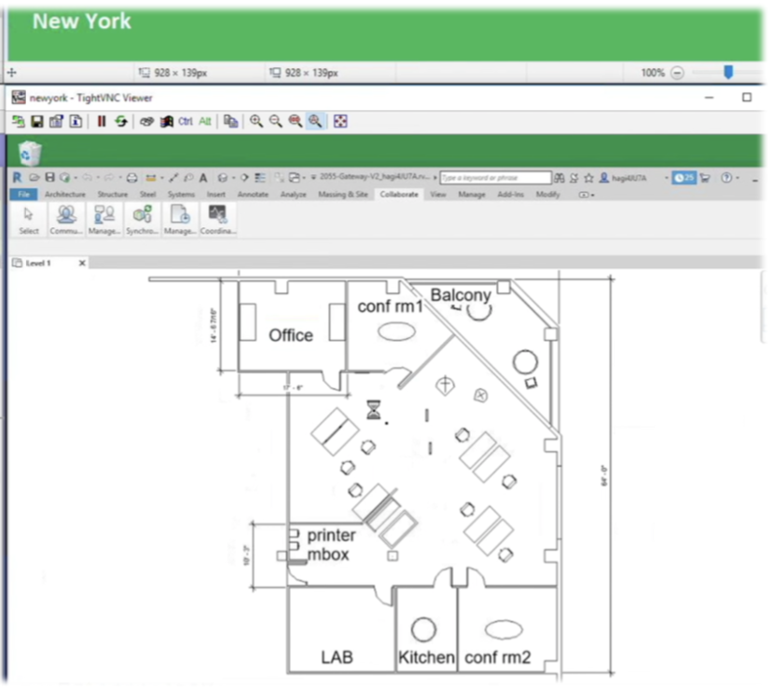Toggle the Ctrl key in TightVNC toolbar
This screenshot has height=691, width=772.
click(x=186, y=121)
